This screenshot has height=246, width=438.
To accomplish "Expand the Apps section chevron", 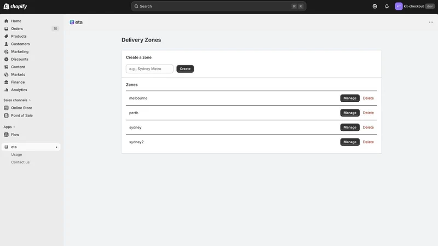I will tap(14, 127).
